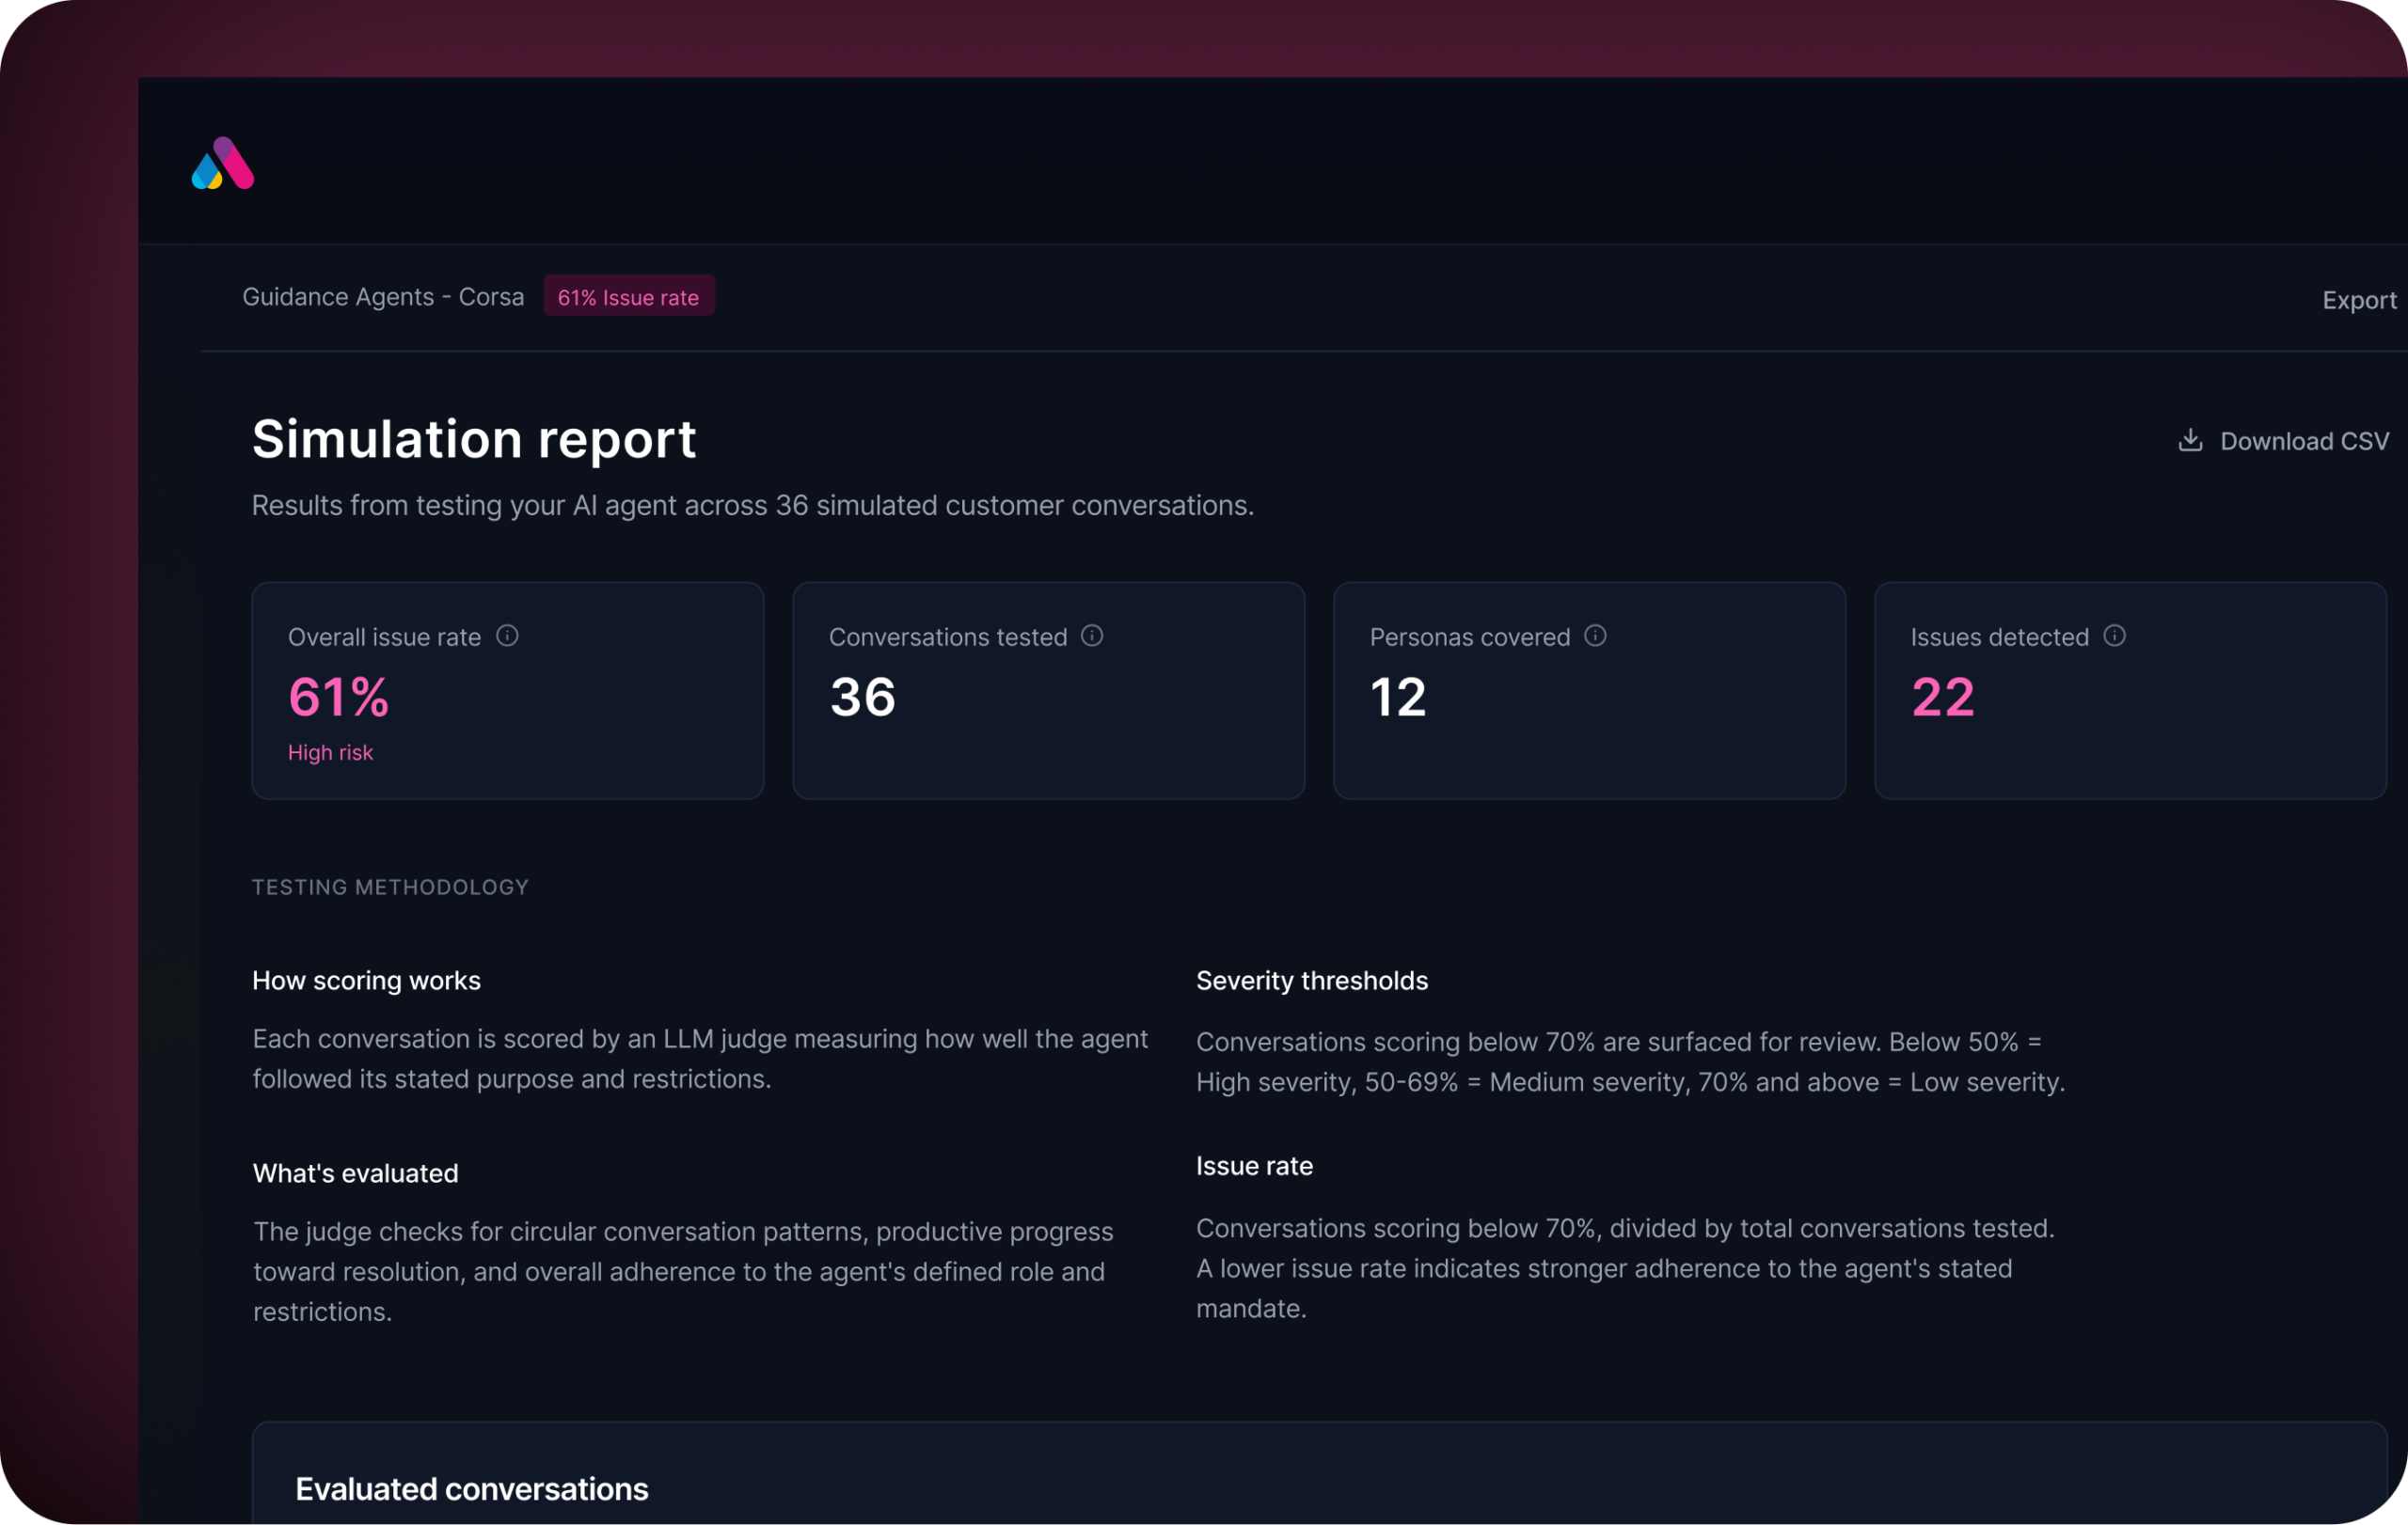
Task: Select the Overall issue rate card
Action: (x=508, y=690)
